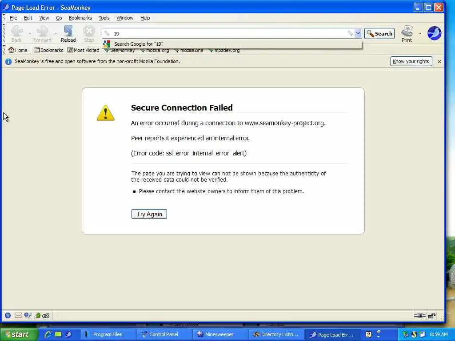Open the Go menu
This screenshot has width=455, height=341.
click(x=59, y=18)
